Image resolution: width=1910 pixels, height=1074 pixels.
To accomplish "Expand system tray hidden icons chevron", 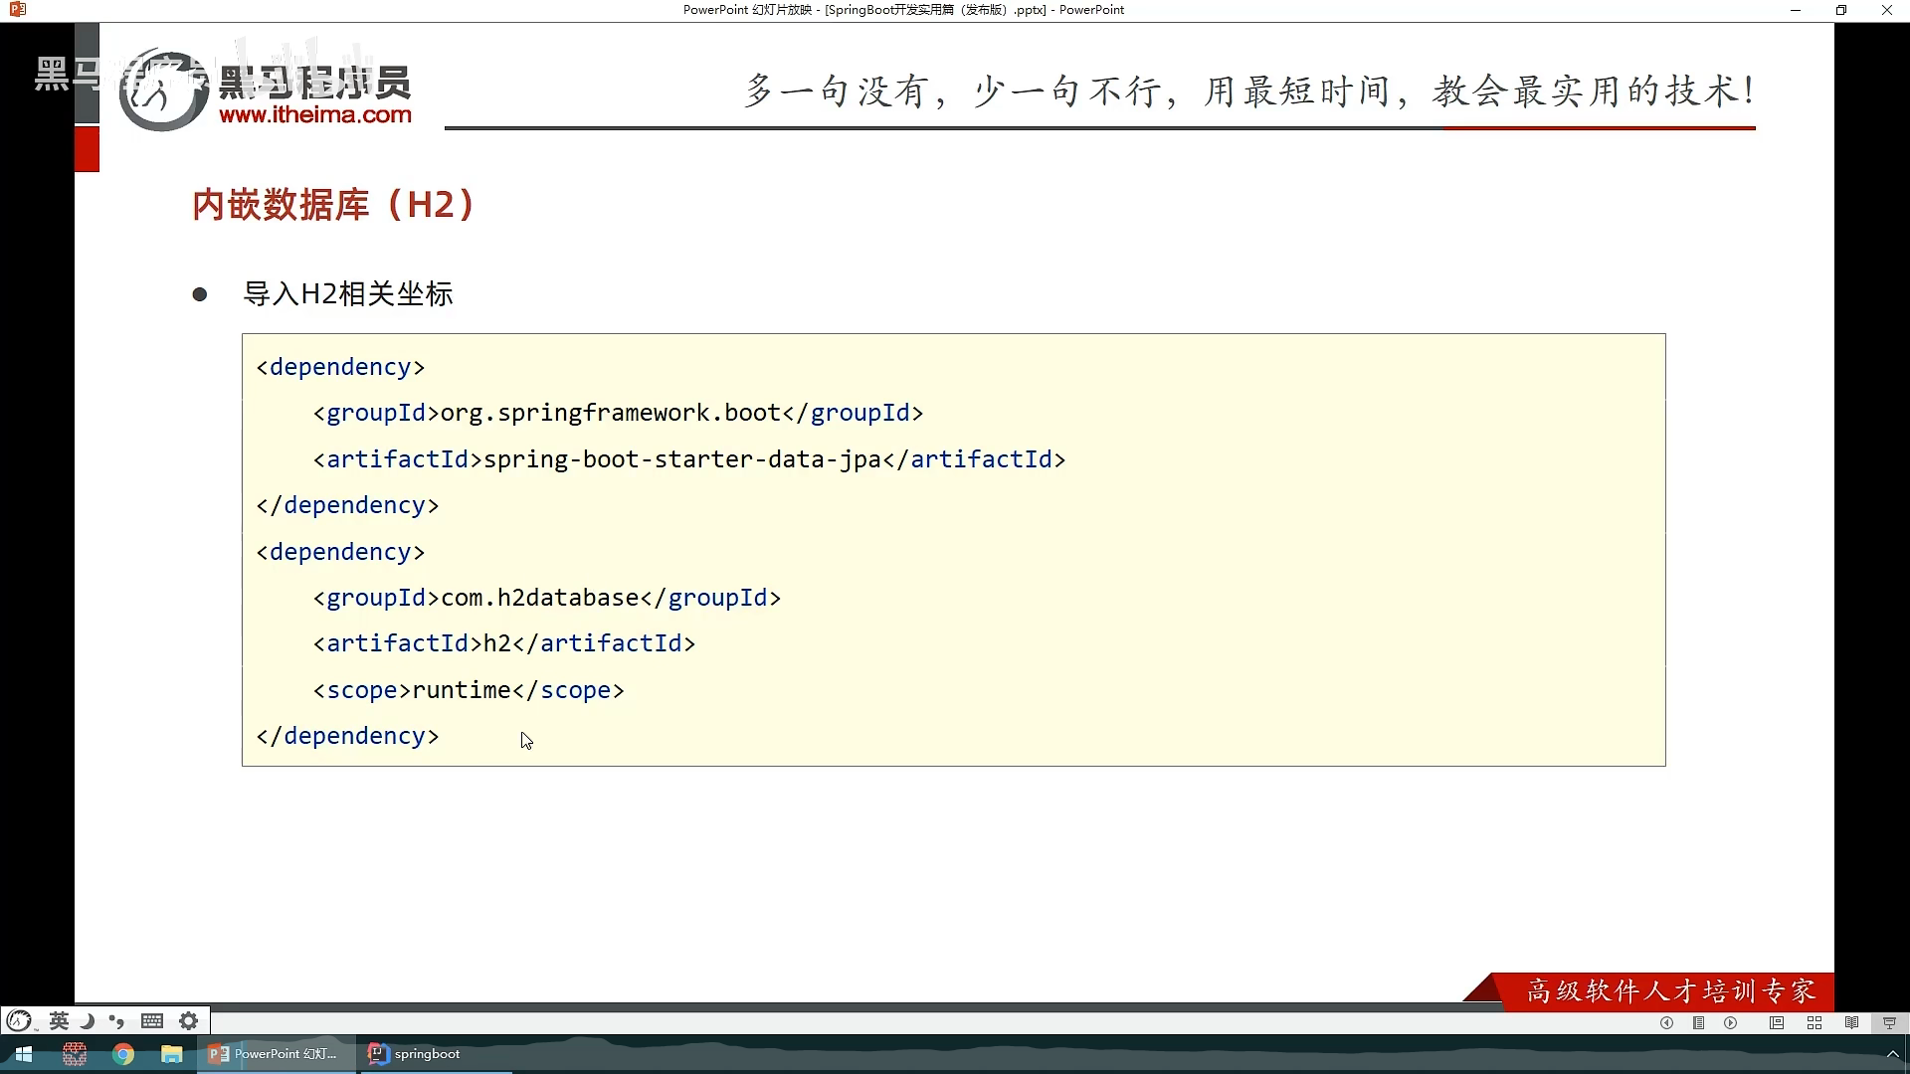I will coord(1892,1054).
